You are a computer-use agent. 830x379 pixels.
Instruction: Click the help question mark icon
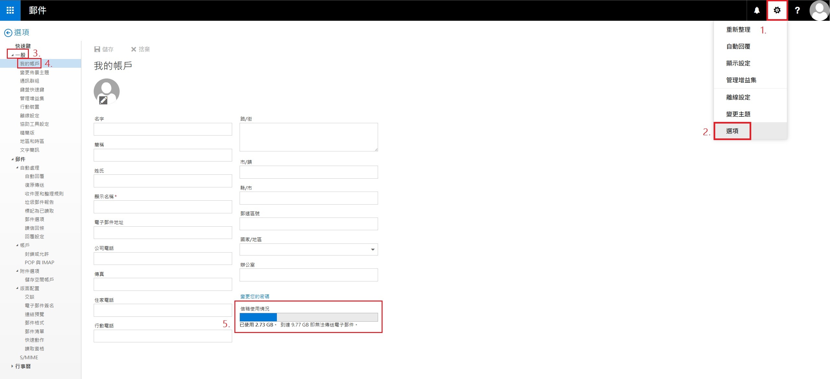pyautogui.click(x=797, y=10)
